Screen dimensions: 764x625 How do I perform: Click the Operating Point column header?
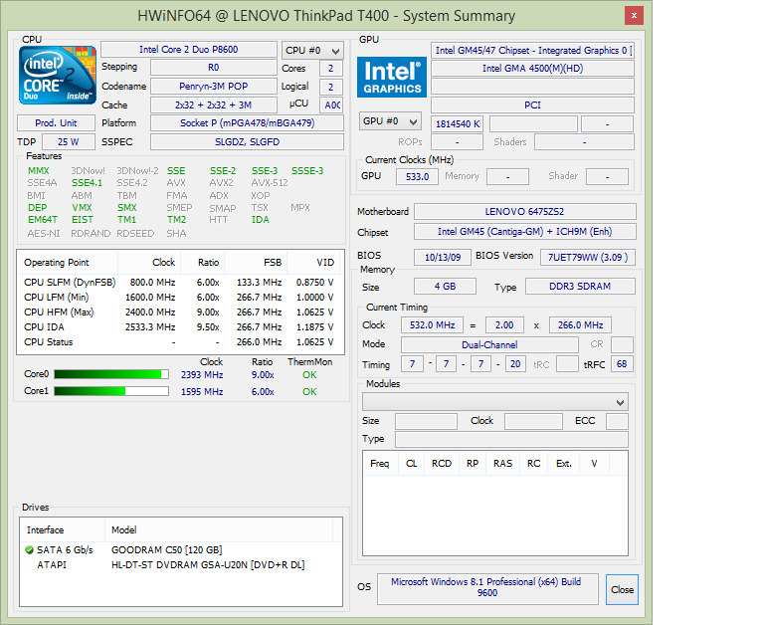[x=68, y=263]
